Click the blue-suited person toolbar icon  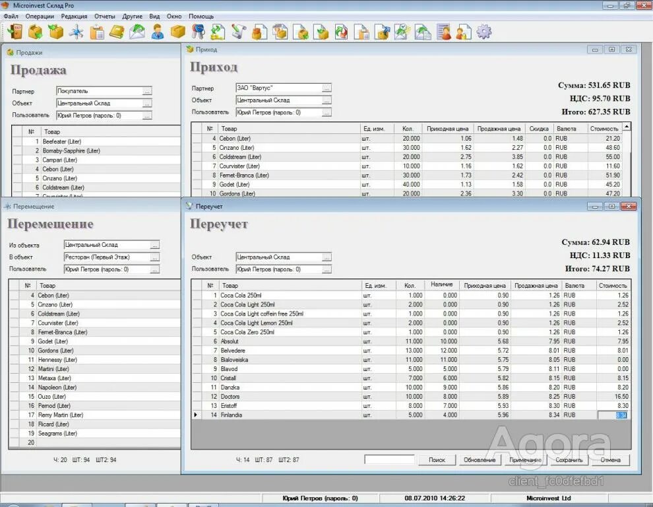pos(158,32)
